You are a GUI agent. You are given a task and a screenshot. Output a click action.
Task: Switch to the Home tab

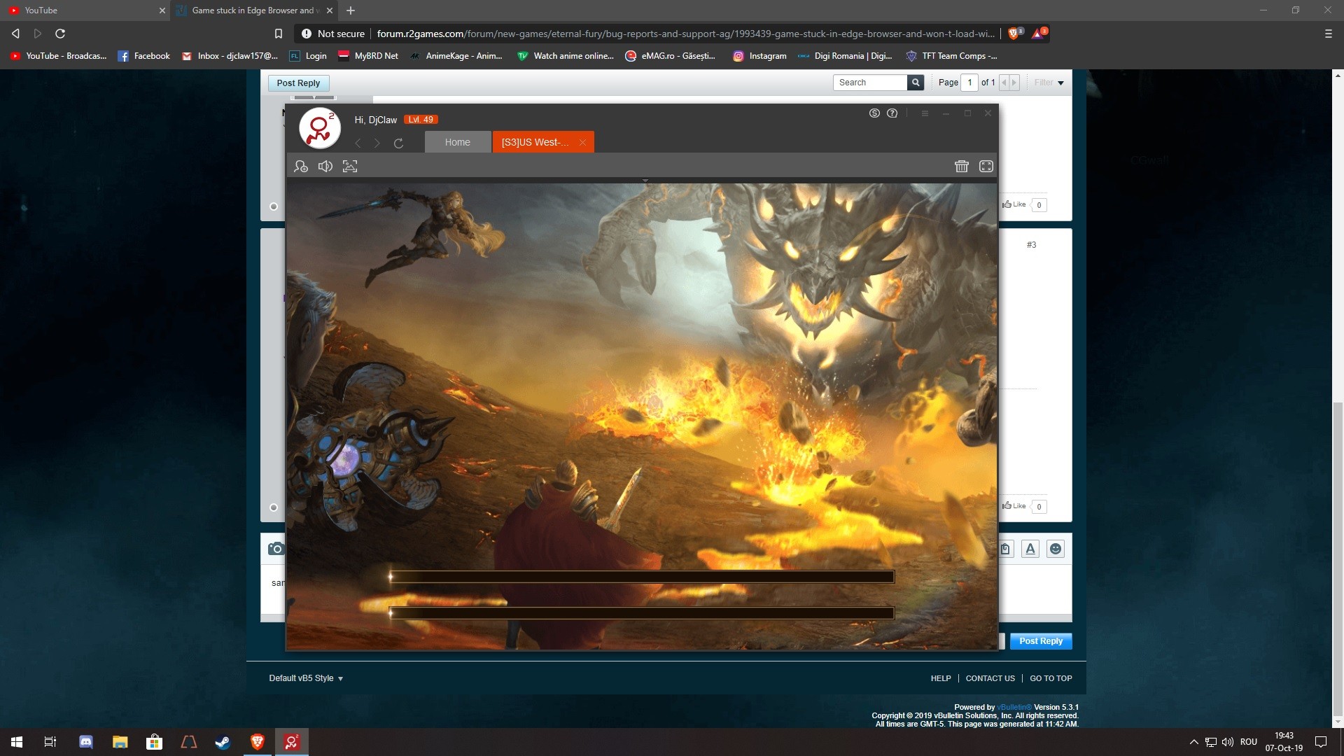click(457, 142)
